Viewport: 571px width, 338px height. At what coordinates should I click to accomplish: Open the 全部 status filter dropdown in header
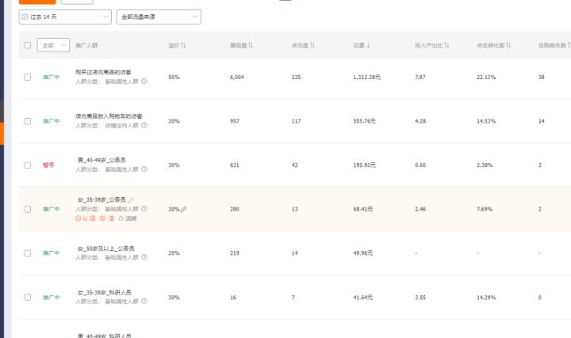point(53,45)
